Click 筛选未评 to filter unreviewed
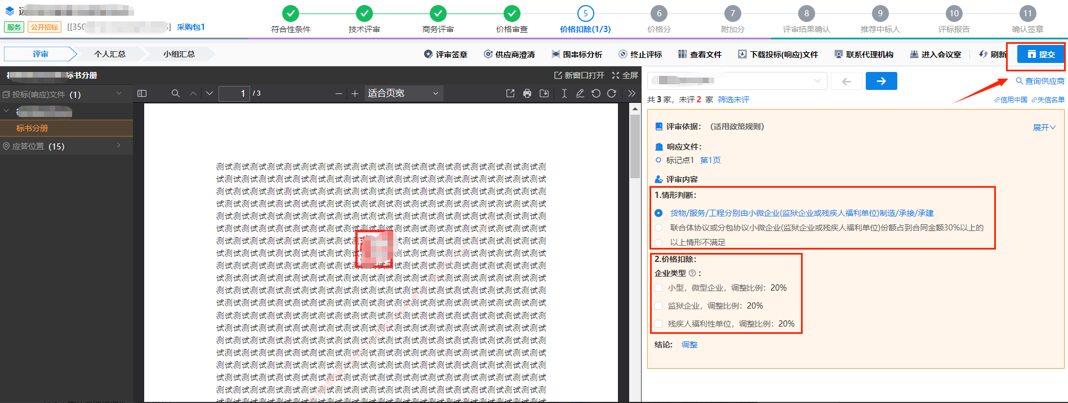The image size is (1068, 403). coord(733,99)
